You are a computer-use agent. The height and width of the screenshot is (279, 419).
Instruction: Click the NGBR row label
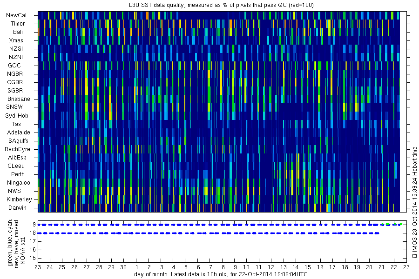[x=15, y=73]
